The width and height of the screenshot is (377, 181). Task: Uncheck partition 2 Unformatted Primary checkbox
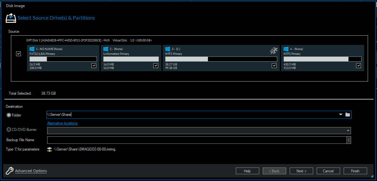click(156, 65)
